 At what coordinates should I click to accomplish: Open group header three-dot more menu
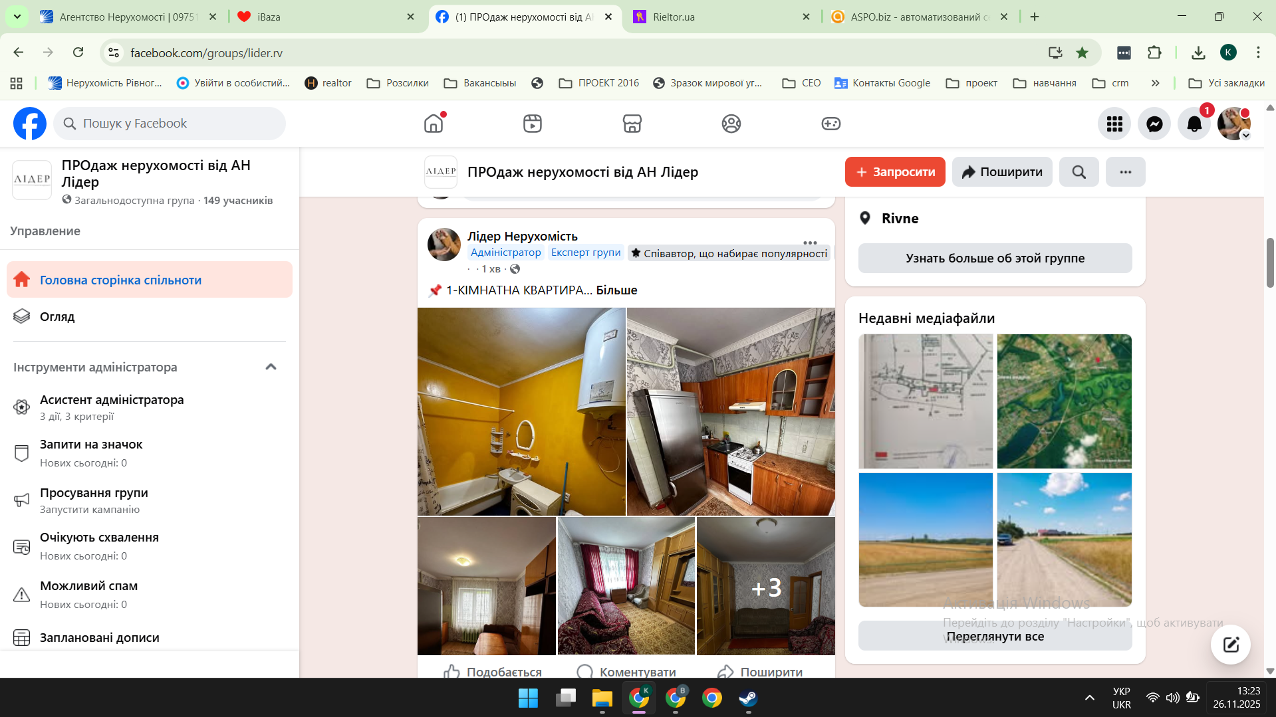(1125, 172)
